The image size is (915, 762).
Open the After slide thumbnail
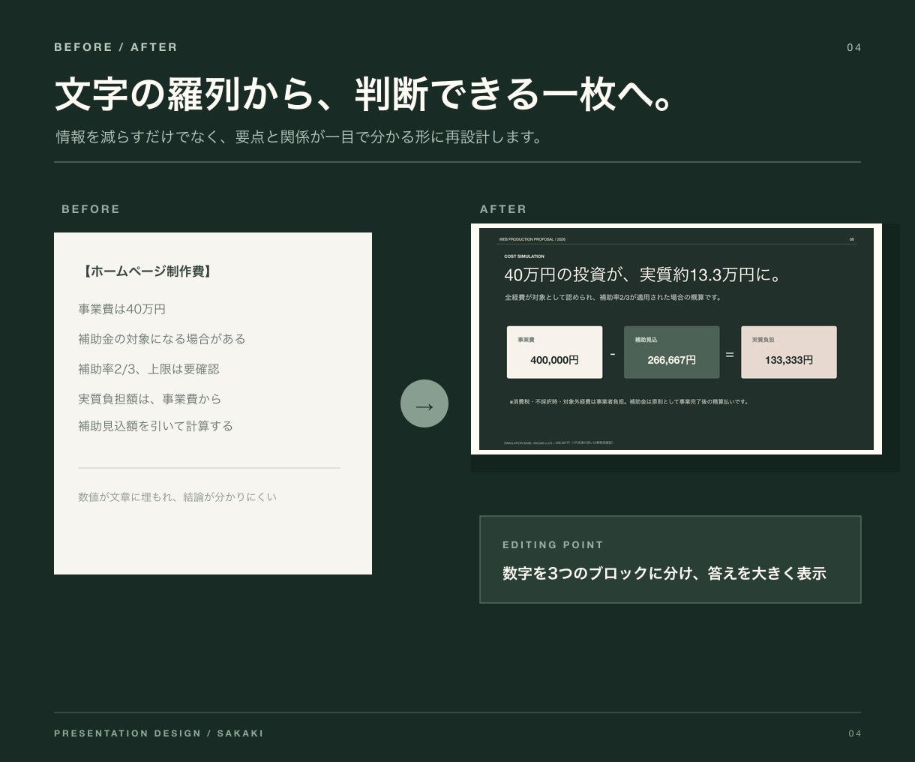676,339
